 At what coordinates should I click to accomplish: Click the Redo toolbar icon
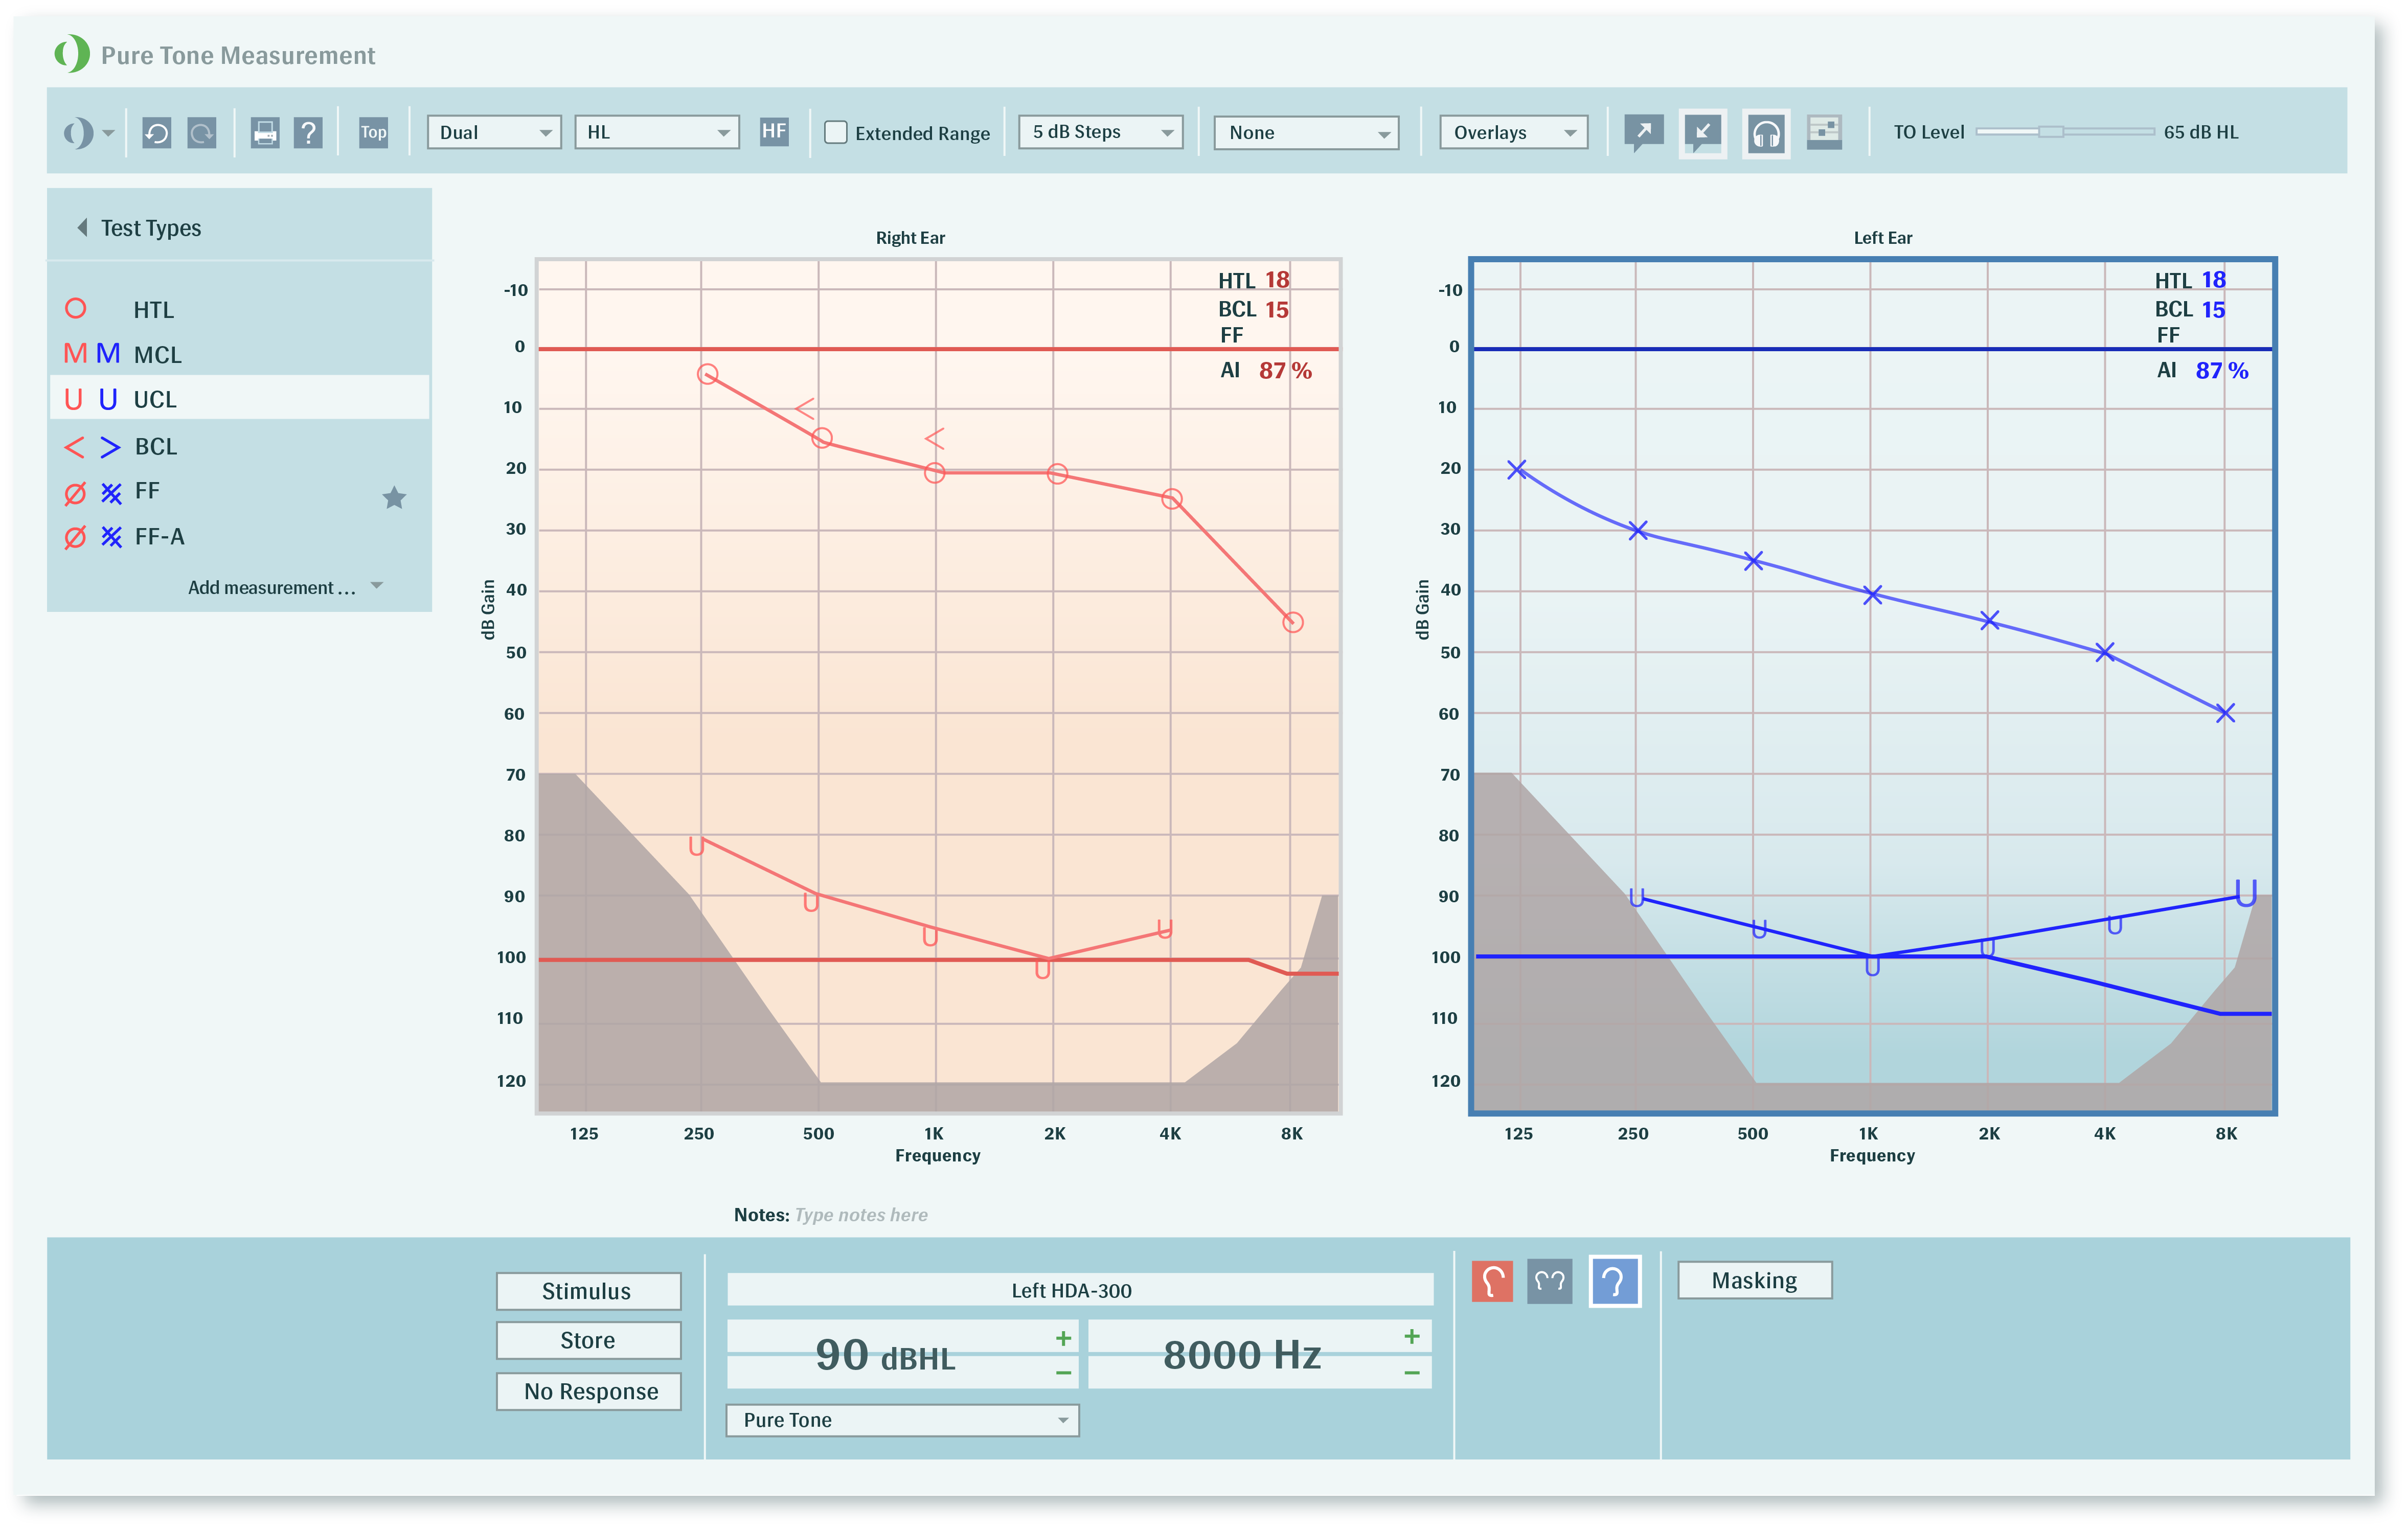point(202,132)
